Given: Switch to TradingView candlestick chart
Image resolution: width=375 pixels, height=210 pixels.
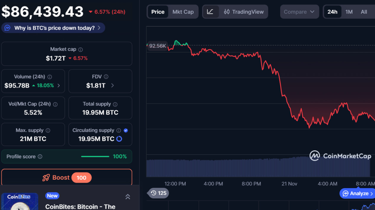Looking at the screenshot, I should (x=244, y=12).
